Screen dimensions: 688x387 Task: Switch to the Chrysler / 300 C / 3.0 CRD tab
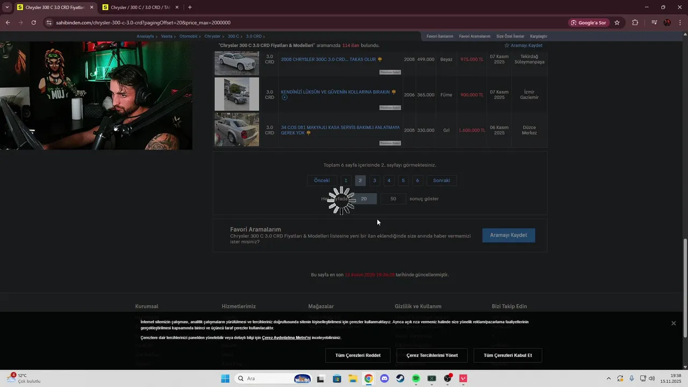pyautogui.click(x=141, y=8)
